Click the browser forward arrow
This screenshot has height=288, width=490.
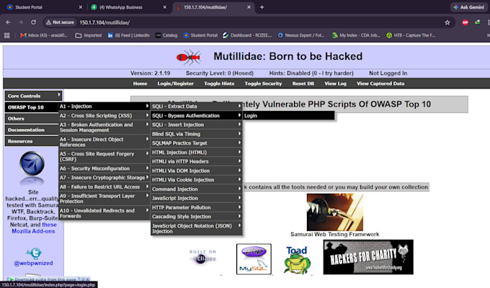(21, 22)
